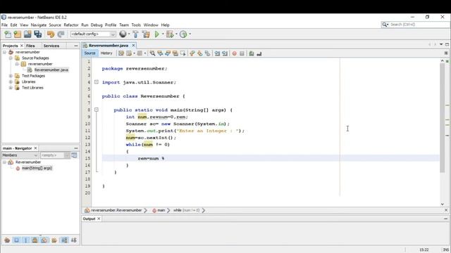Click the Open Project toolbar icon
Screen dimensions: 451x253
tap(27, 34)
